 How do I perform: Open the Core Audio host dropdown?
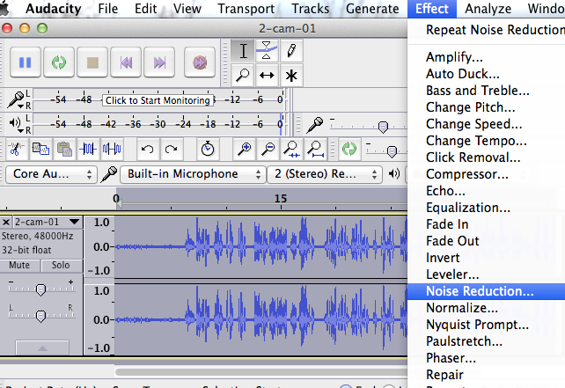point(51,174)
